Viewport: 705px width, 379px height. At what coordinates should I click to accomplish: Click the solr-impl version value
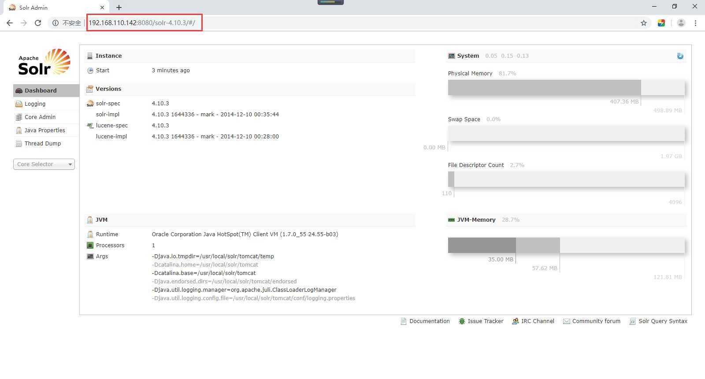point(215,115)
